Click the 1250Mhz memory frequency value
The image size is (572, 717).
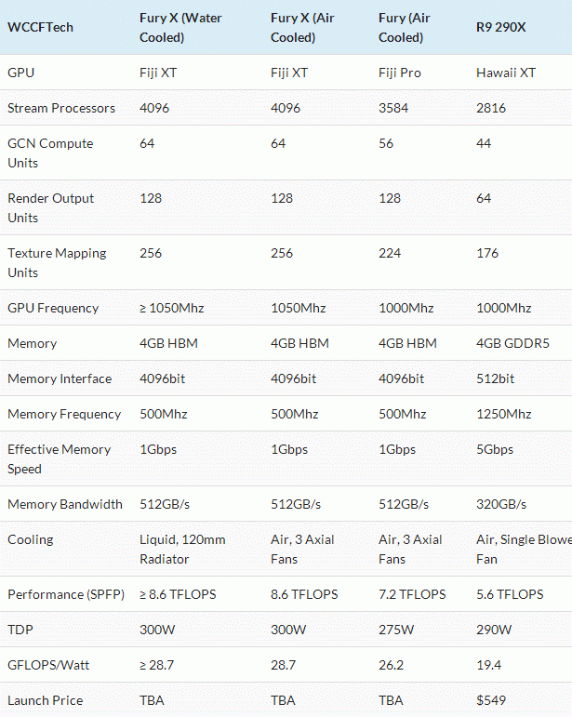(503, 414)
